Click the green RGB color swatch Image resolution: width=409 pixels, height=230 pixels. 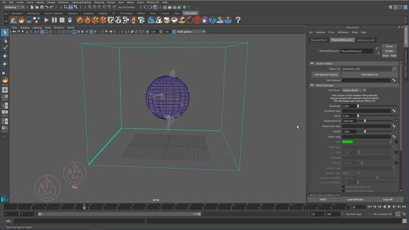(x=348, y=142)
